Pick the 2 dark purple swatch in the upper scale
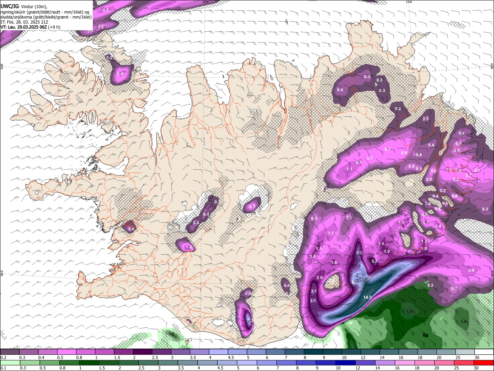 (x=142, y=352)
